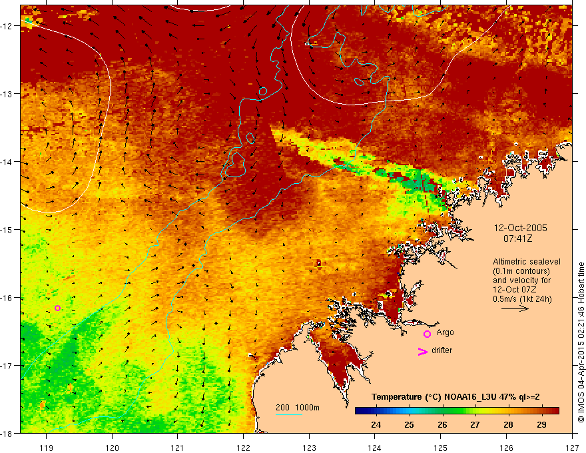Click the longitude axis label 121
586x453 pixels.
pyautogui.click(x=178, y=448)
